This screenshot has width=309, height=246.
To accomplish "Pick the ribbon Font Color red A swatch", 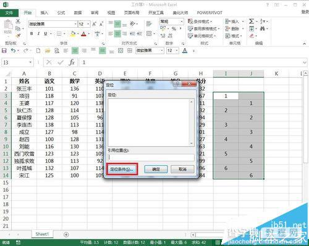I will 83,34.
